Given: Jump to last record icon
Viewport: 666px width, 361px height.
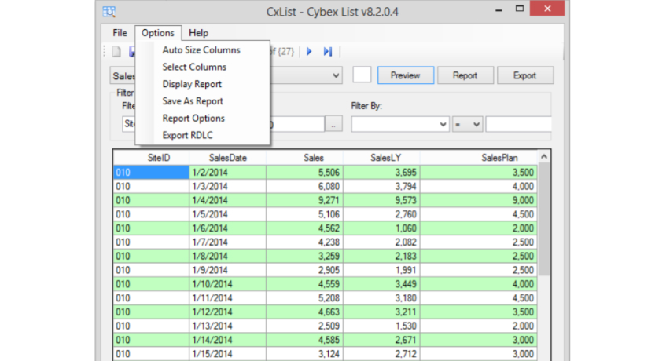Looking at the screenshot, I should [x=327, y=52].
